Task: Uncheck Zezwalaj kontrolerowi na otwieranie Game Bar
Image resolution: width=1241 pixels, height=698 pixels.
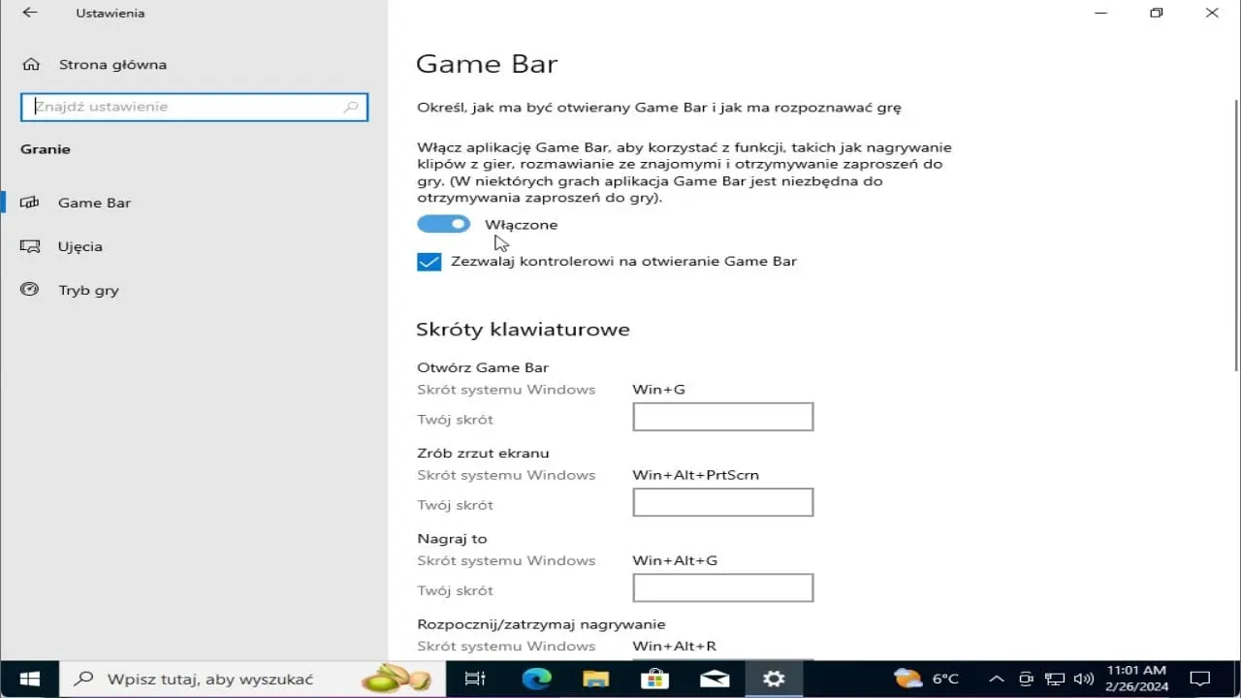Action: tap(429, 261)
